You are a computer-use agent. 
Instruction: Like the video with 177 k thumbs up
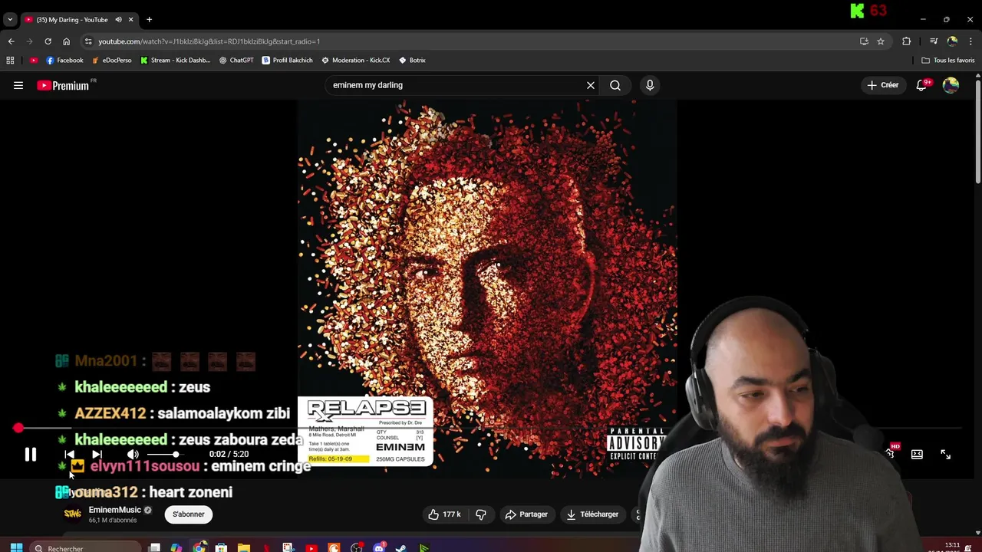444,514
